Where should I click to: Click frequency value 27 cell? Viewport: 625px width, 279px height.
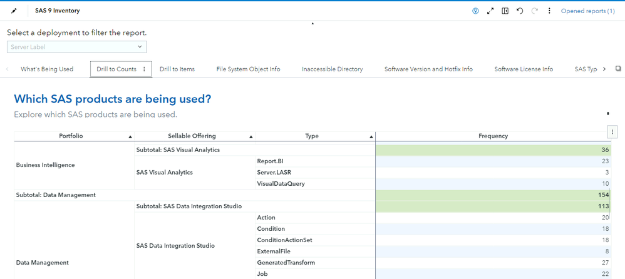tap(493, 263)
